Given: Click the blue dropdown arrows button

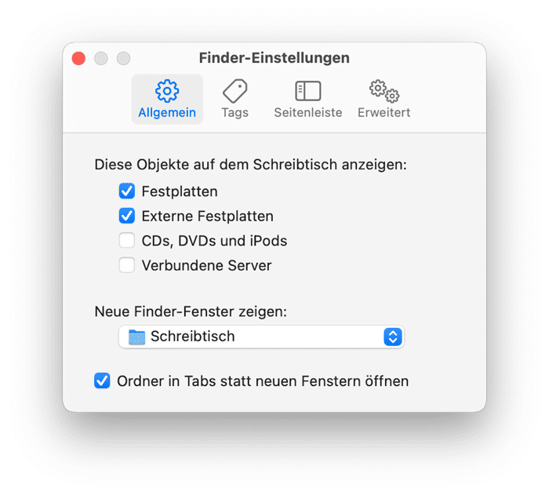Looking at the screenshot, I should tap(393, 337).
